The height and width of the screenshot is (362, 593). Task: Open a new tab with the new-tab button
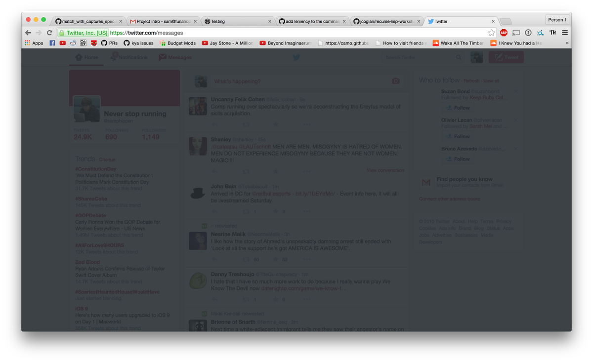pos(506,21)
